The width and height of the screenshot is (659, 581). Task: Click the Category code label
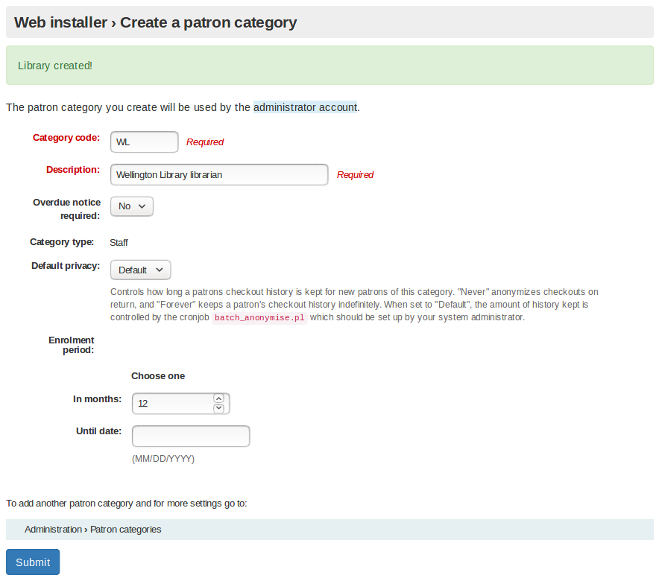coord(66,138)
